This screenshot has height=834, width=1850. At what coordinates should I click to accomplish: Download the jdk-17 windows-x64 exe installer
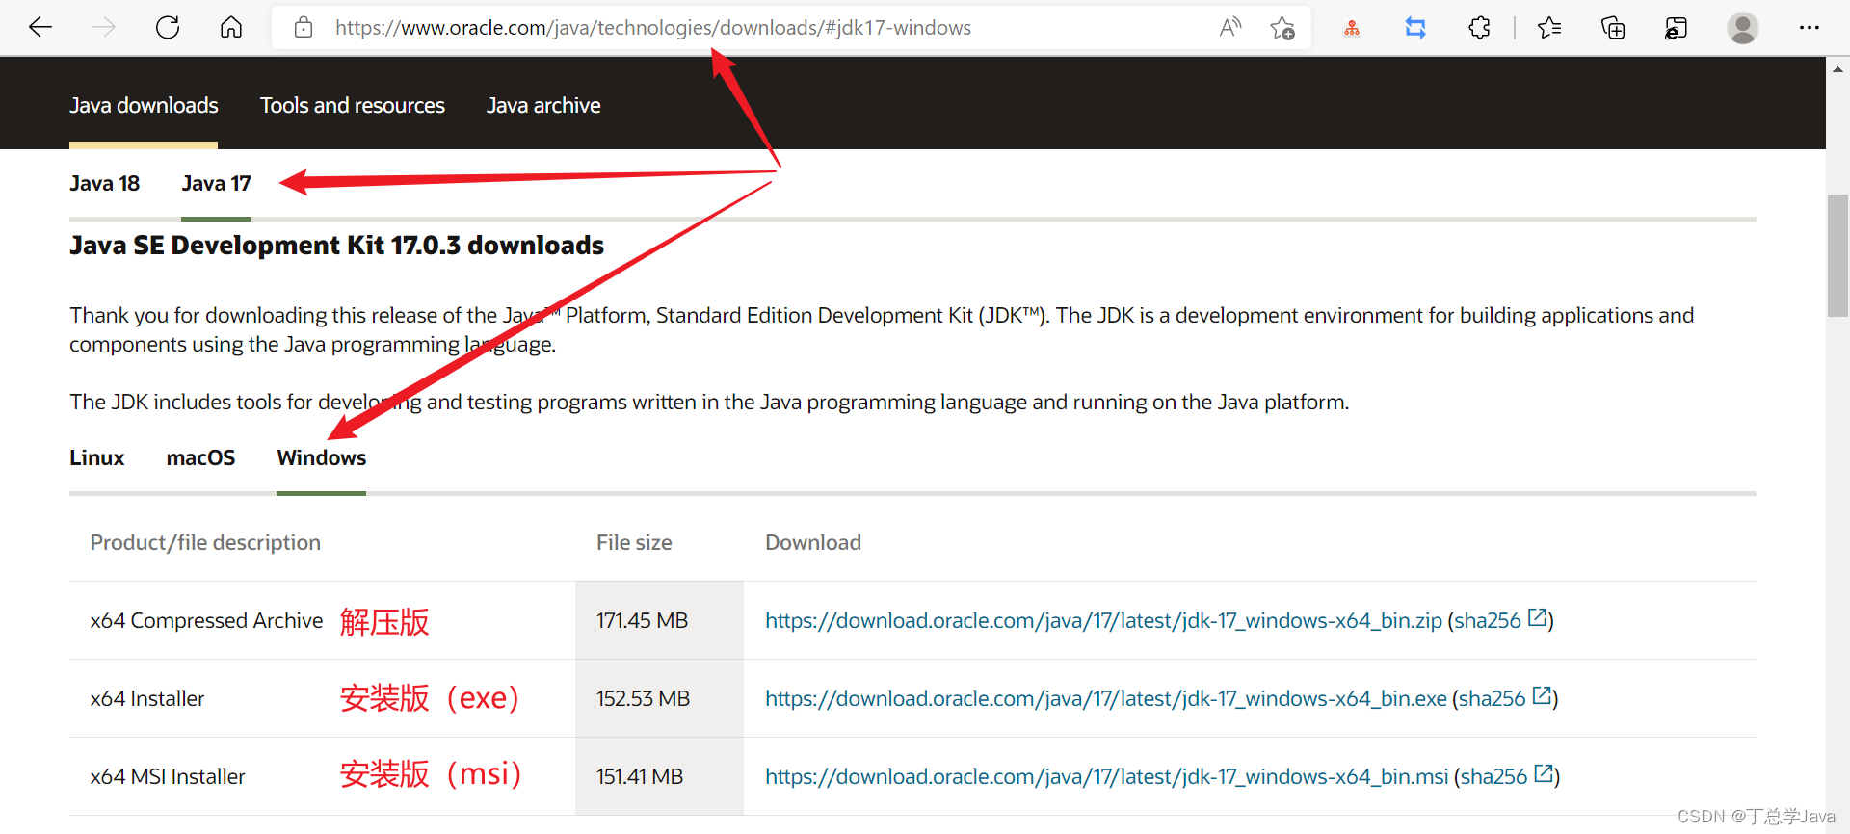1106,699
